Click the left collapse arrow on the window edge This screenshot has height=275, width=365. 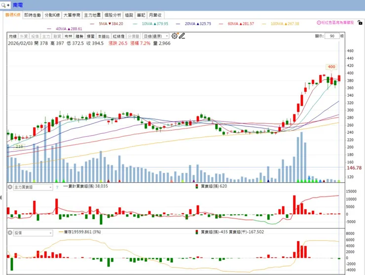(1, 197)
